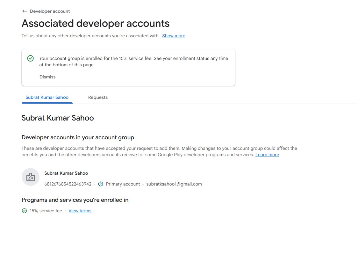This screenshot has width=358, height=256.
Task: Click Programs and services you're enrolled in heading
Action: point(75,200)
